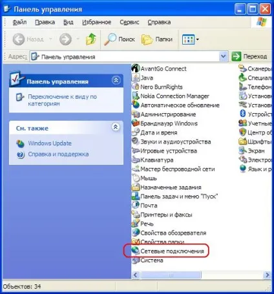Open the Электропитание icon

click(243, 160)
